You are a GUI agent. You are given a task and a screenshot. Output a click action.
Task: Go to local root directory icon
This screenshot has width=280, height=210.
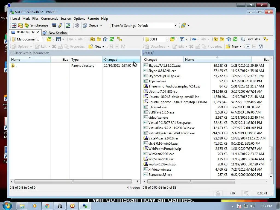pyautogui.click(x=99, y=39)
